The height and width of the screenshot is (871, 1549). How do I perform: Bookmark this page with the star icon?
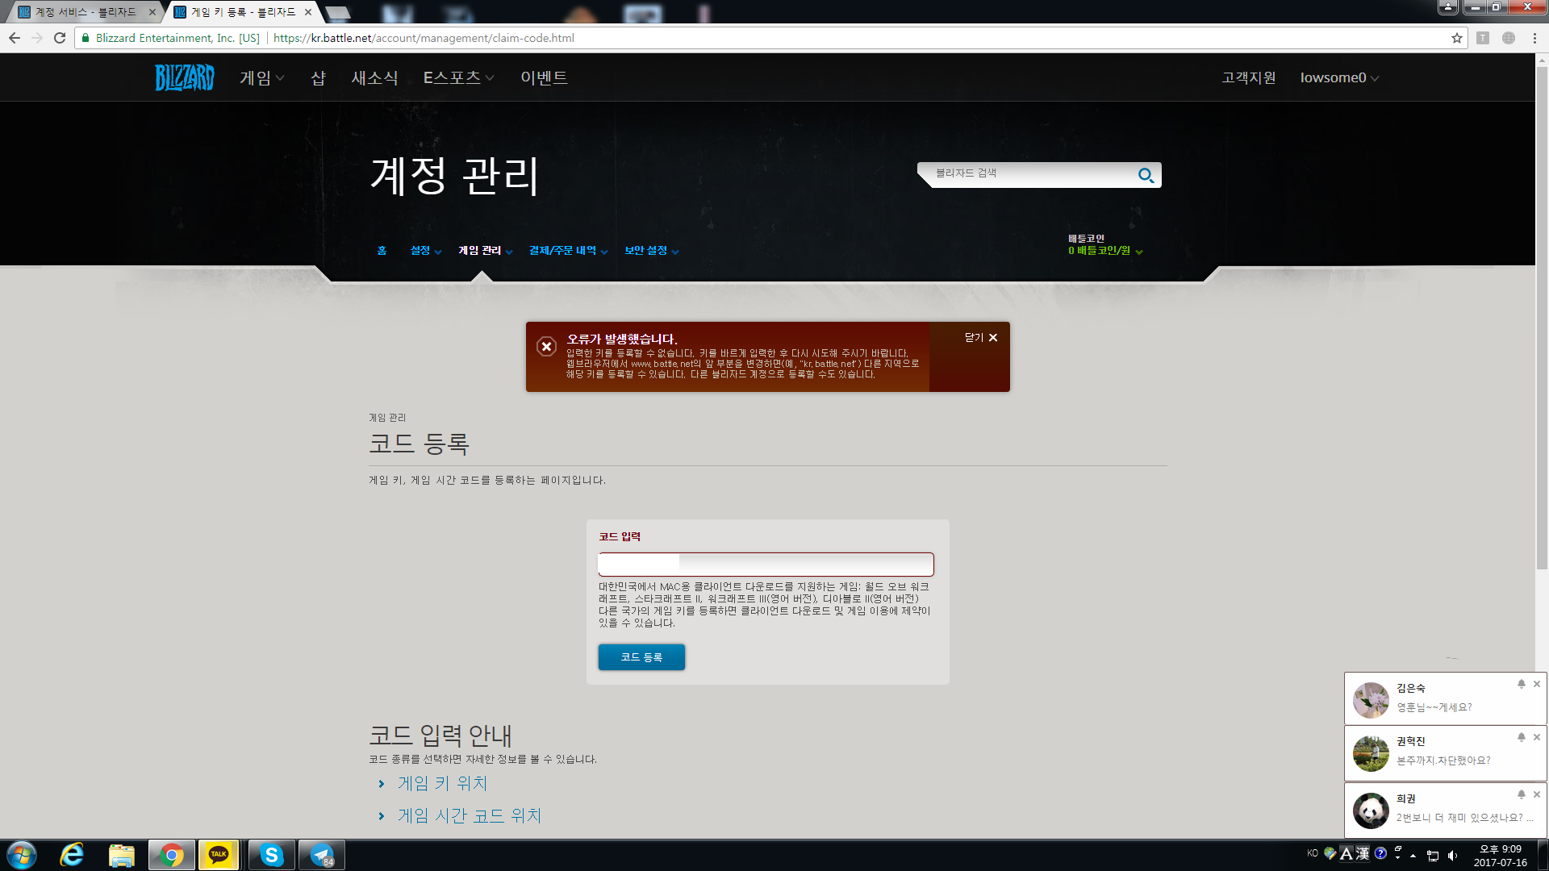(1457, 38)
